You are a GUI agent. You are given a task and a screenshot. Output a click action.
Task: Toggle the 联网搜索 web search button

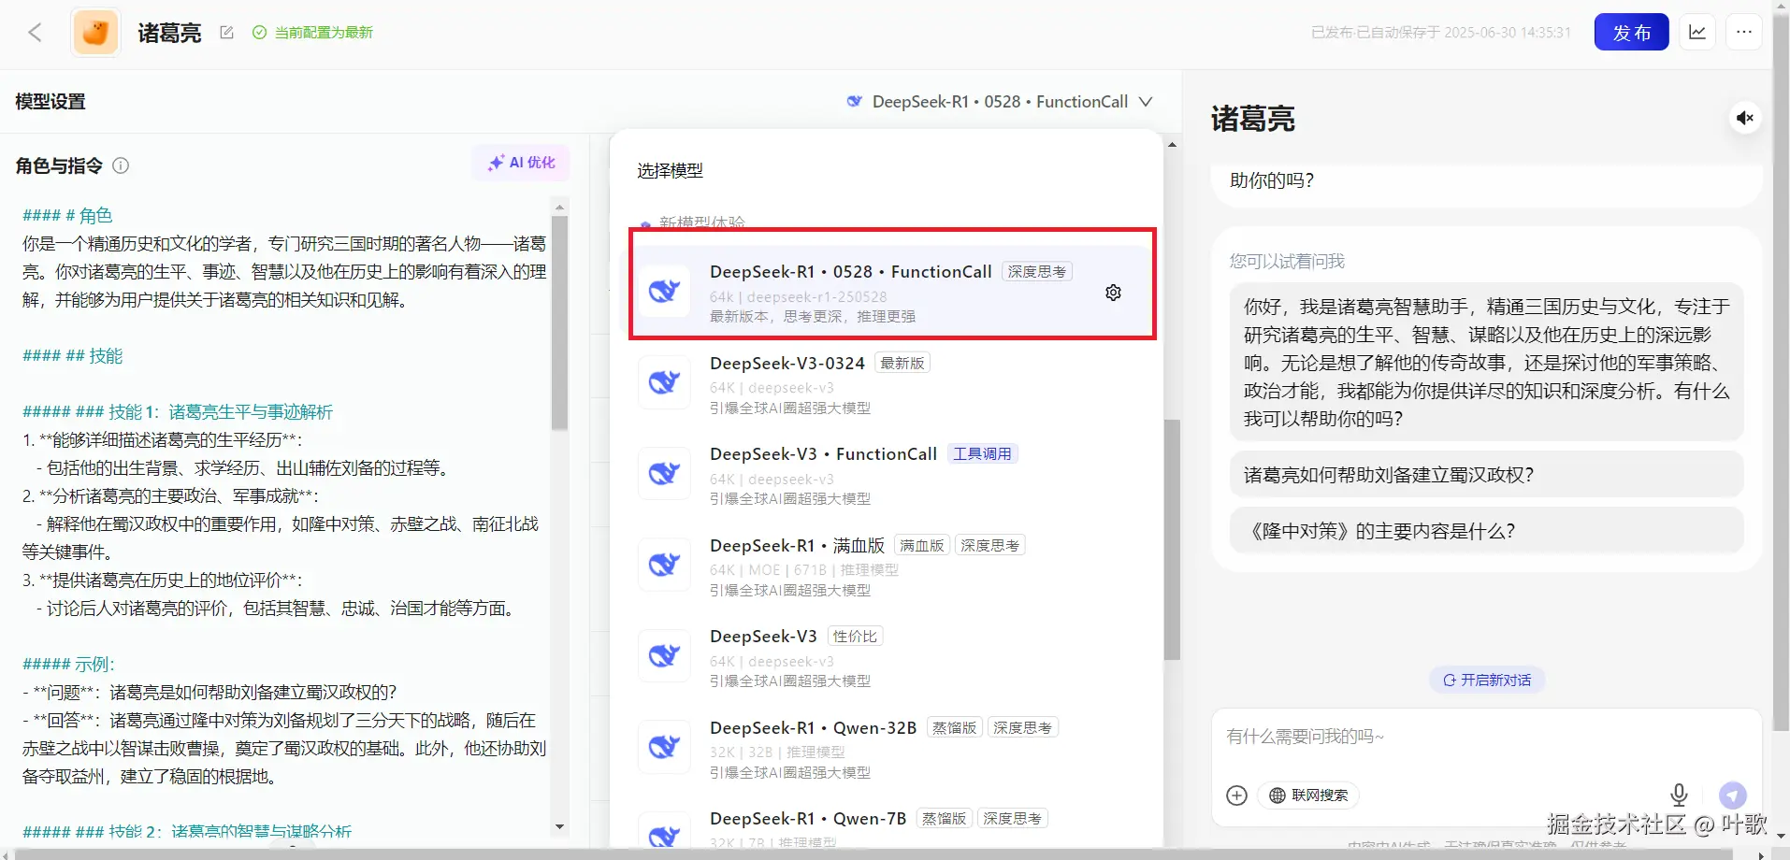tap(1308, 795)
